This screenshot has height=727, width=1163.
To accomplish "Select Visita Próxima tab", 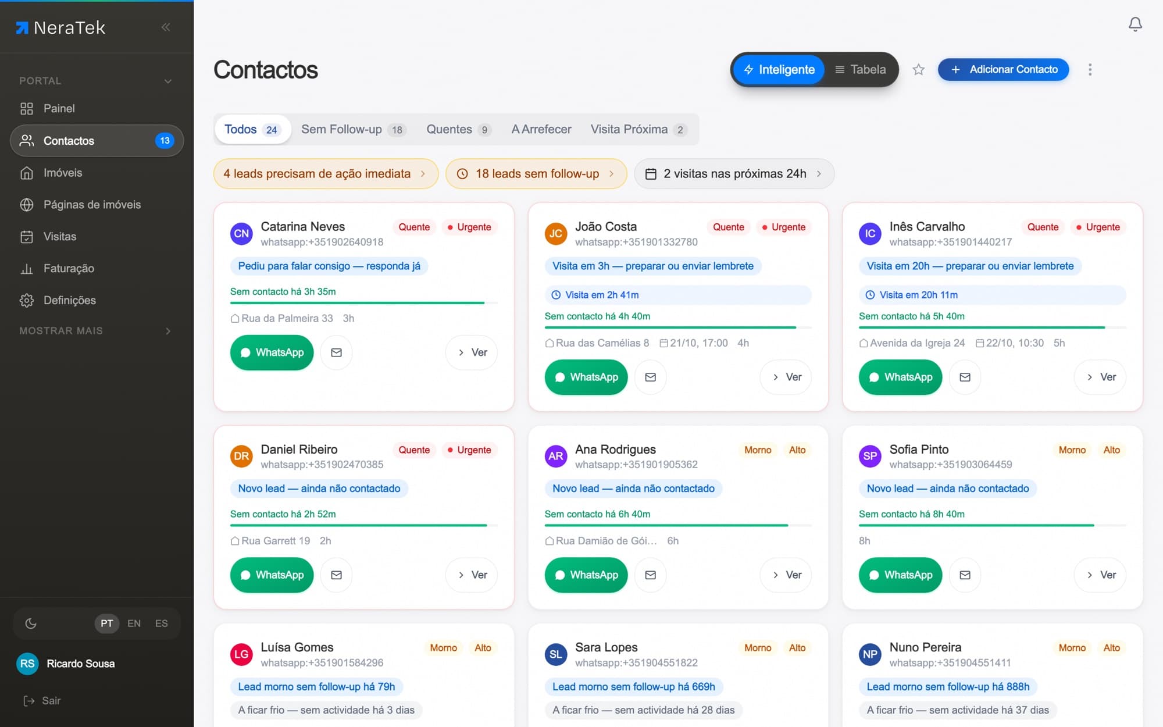I will tap(639, 129).
